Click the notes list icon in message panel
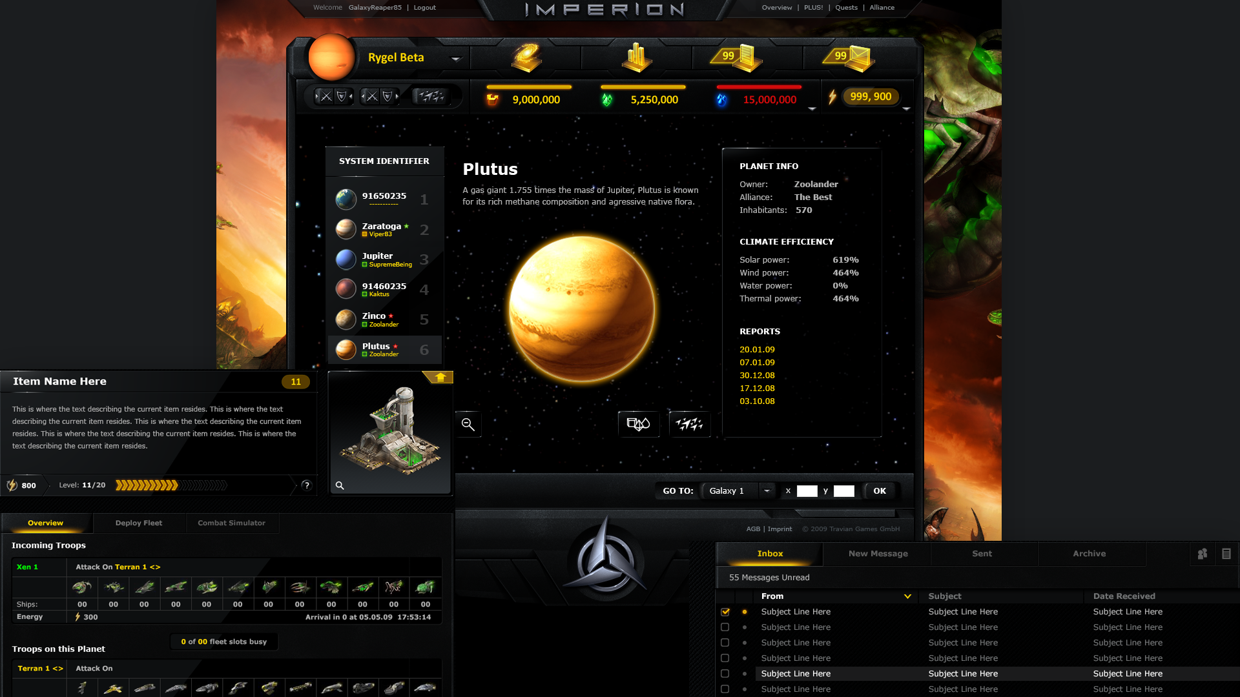Screen dimensions: 1240x697 tap(1226, 554)
